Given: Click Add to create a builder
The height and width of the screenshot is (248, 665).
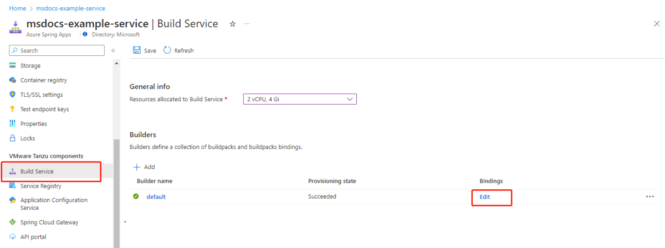Looking at the screenshot, I should [x=144, y=167].
